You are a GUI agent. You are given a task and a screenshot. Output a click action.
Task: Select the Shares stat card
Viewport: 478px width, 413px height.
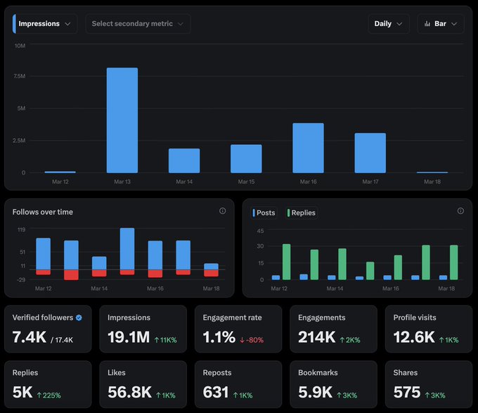(428, 384)
